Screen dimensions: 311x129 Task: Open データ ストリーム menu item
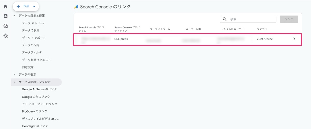pyautogui.click(x=34, y=23)
